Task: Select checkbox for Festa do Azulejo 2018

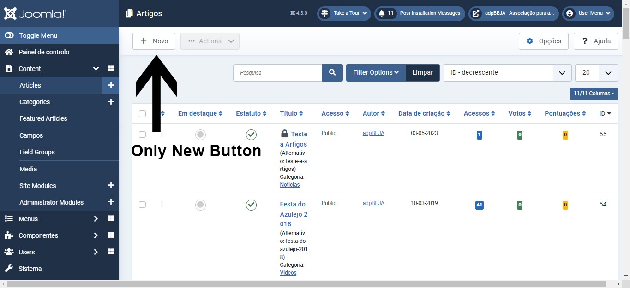Action: pyautogui.click(x=142, y=205)
